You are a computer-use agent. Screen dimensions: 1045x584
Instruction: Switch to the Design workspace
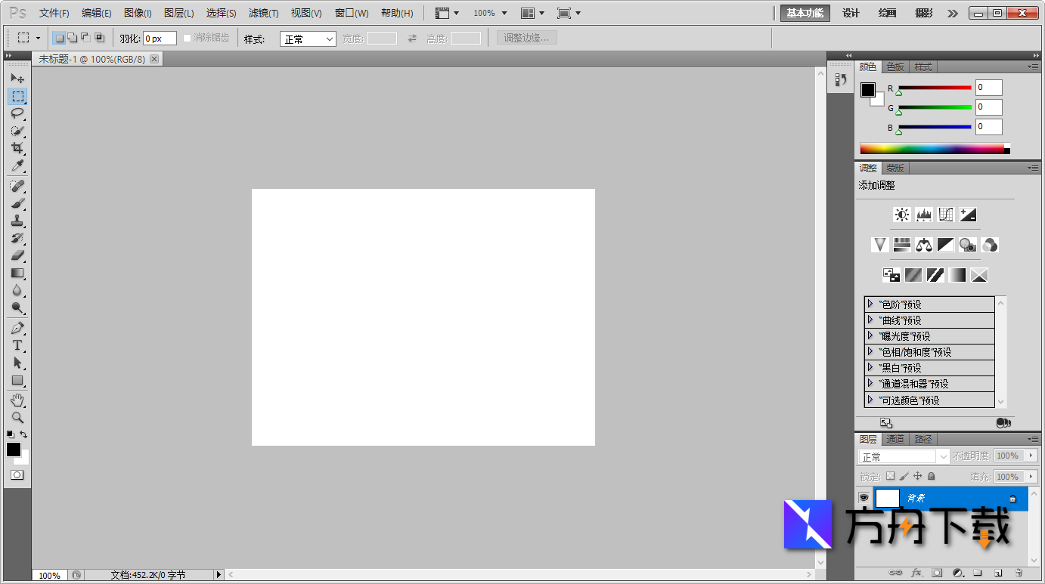[851, 13]
